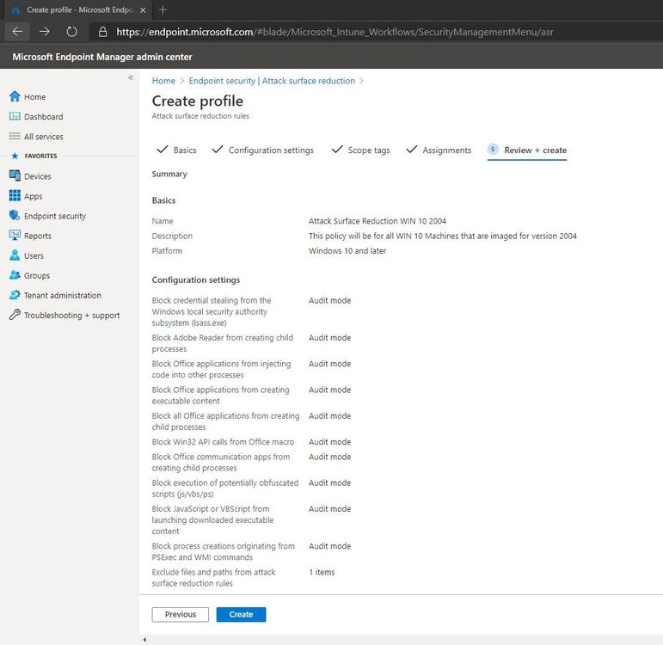
Task: Click the Groups people icon
Action: pyautogui.click(x=15, y=275)
